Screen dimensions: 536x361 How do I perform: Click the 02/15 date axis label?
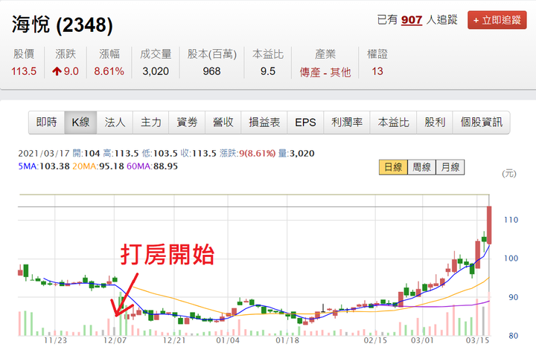(x=375, y=340)
